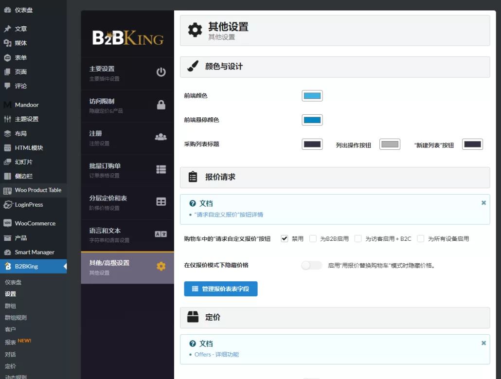Close the 报价请求 documentation box
501x379 pixels.
pos(484,202)
